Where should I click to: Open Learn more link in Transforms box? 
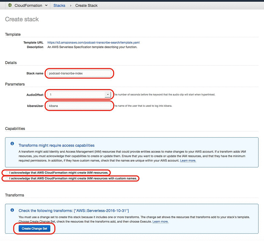[x=160, y=221]
